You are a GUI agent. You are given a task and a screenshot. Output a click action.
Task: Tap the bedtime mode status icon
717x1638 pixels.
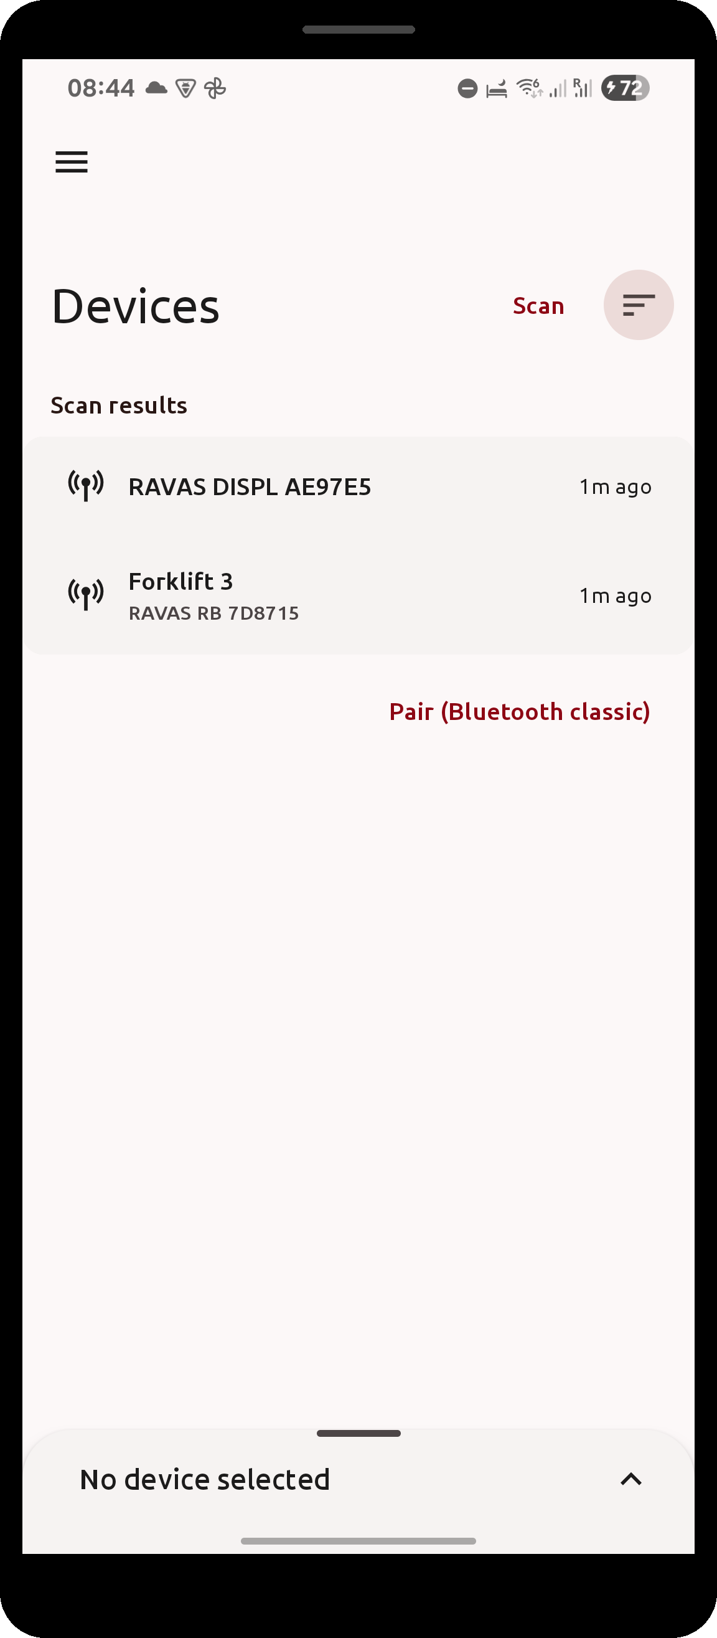click(x=497, y=89)
